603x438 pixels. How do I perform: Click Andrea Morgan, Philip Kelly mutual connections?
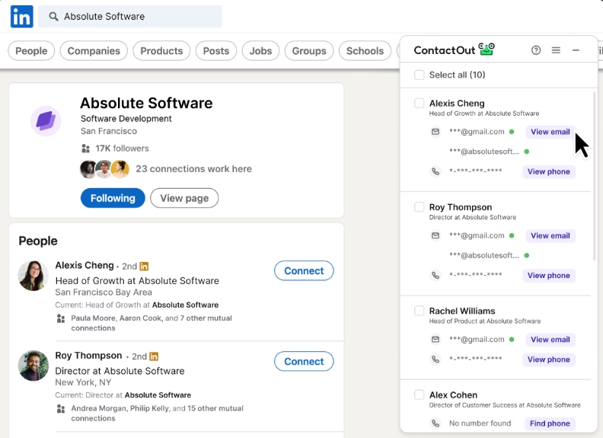[157, 413]
